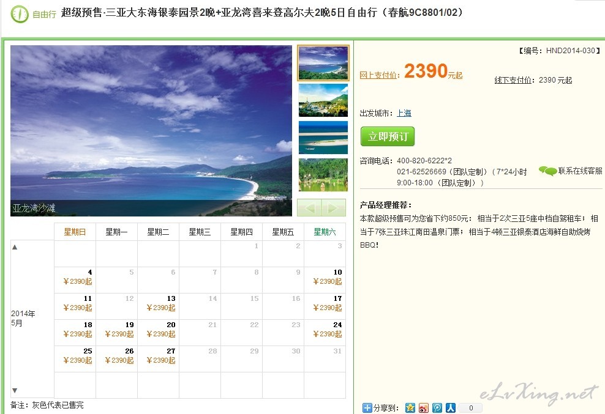The image size is (605, 414).
Task: Select May 19 departure date
Action: click(116, 332)
